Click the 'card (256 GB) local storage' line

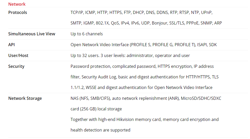[96, 109]
